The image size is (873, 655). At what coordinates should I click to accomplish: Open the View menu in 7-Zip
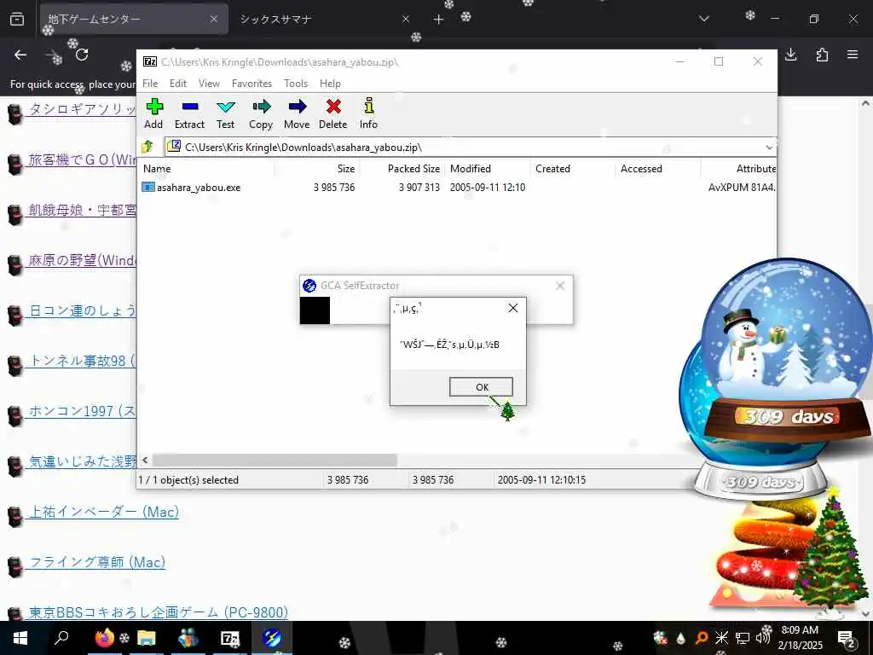click(x=210, y=84)
